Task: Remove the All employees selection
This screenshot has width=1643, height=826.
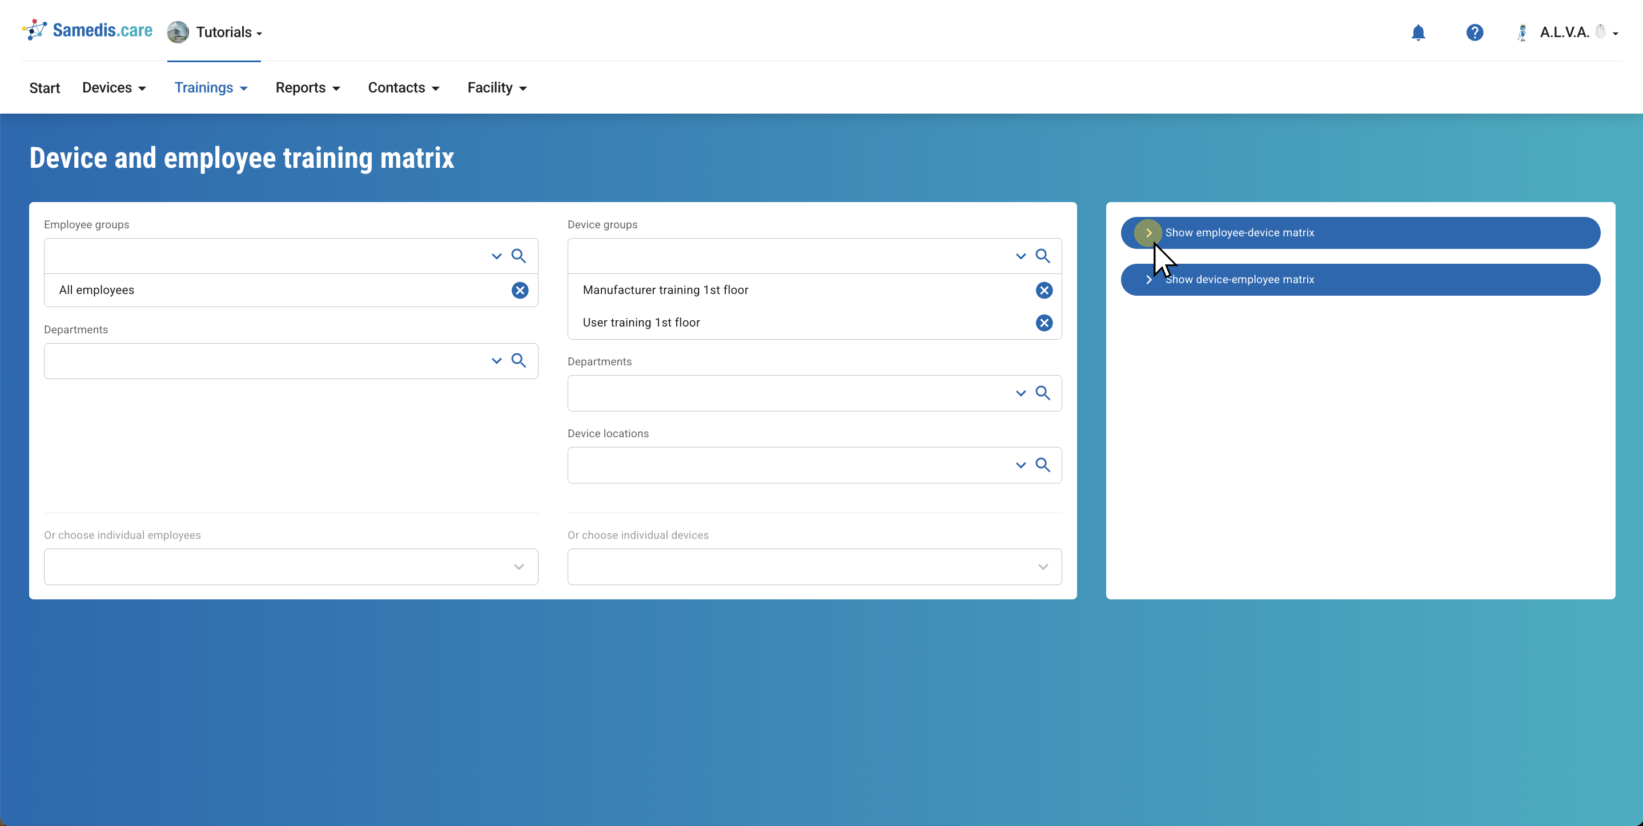Action: tap(520, 291)
